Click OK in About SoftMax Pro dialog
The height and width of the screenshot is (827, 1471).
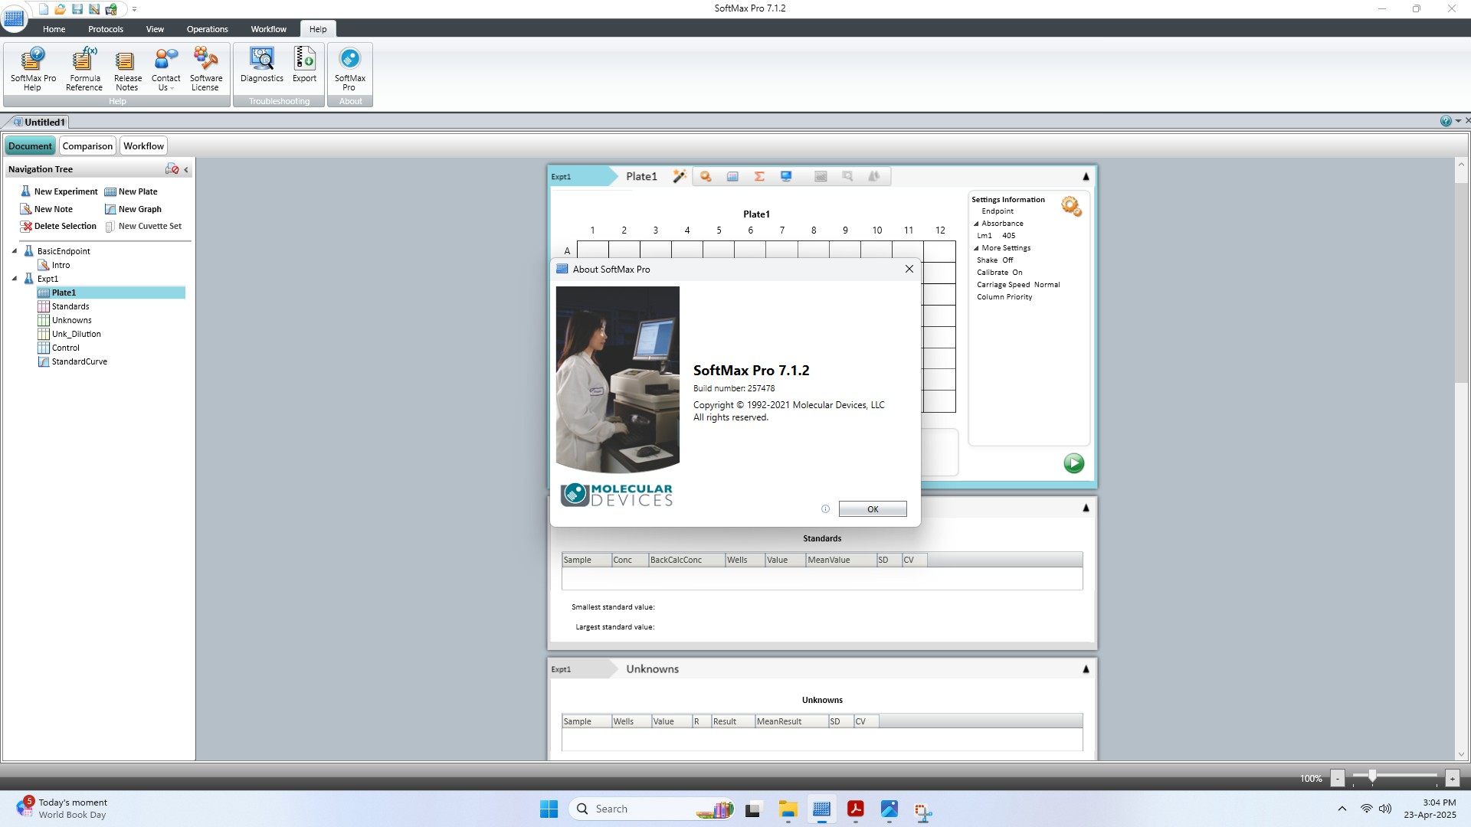click(x=873, y=509)
